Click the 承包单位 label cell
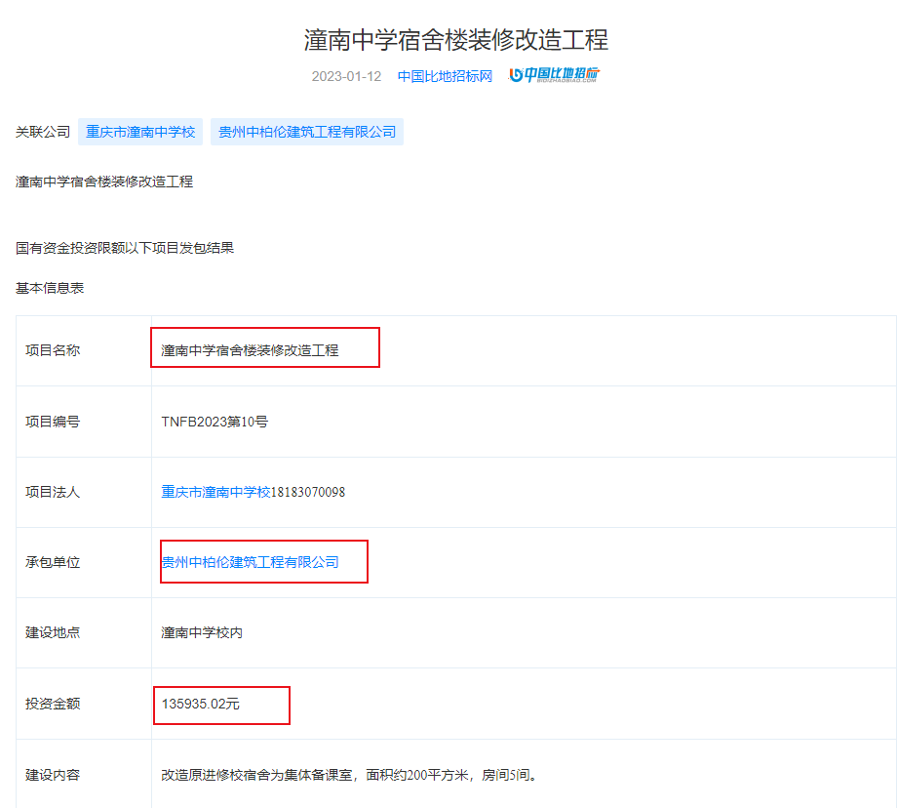898x808 pixels. click(x=53, y=562)
